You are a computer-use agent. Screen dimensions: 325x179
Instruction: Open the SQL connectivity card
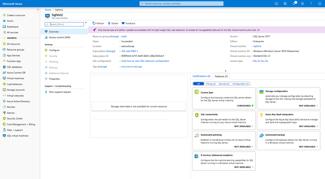click(224, 120)
